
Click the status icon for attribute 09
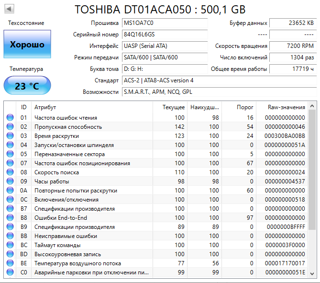tap(10, 181)
